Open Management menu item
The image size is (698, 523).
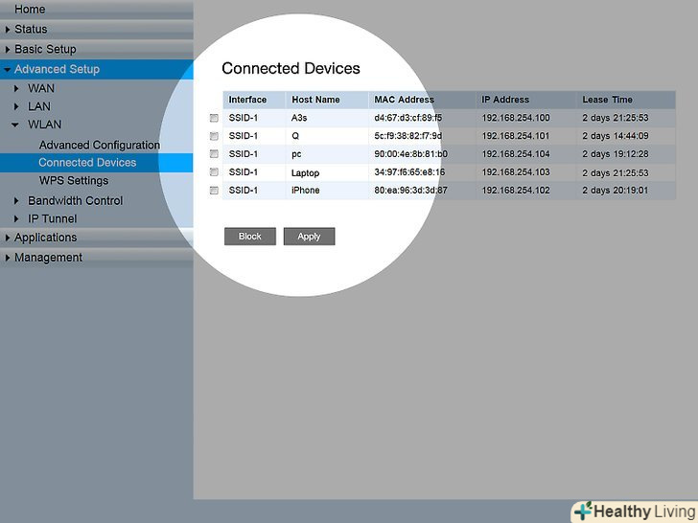pos(48,258)
